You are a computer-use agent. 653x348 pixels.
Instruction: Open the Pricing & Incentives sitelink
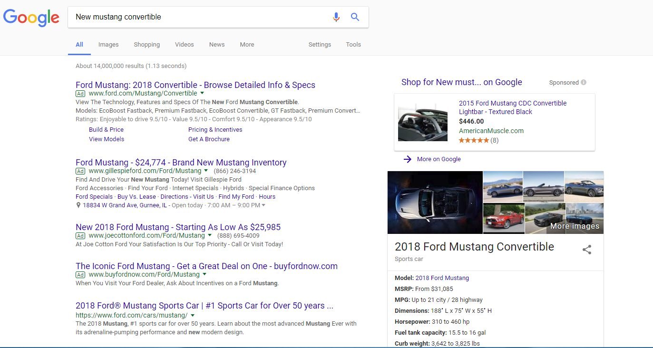point(215,130)
